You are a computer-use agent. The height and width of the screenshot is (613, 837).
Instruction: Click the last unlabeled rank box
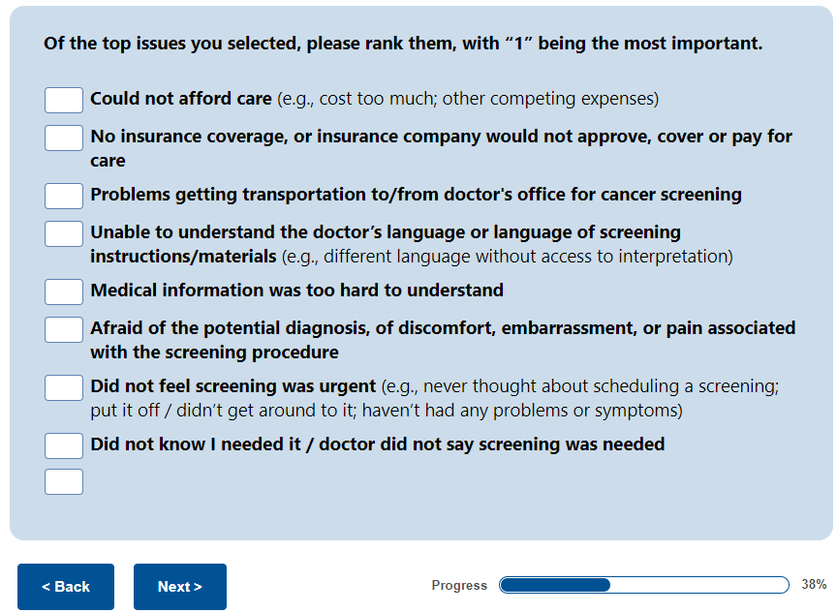64,481
